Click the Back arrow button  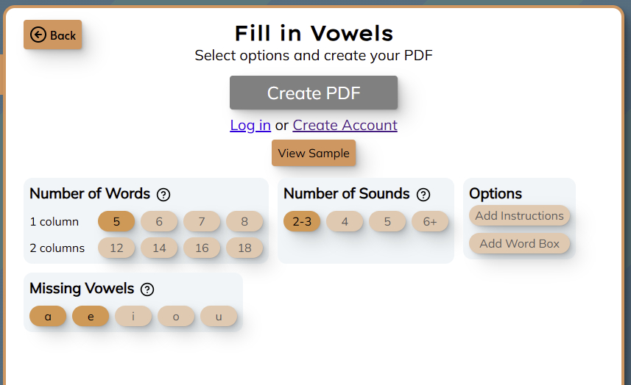click(x=53, y=35)
